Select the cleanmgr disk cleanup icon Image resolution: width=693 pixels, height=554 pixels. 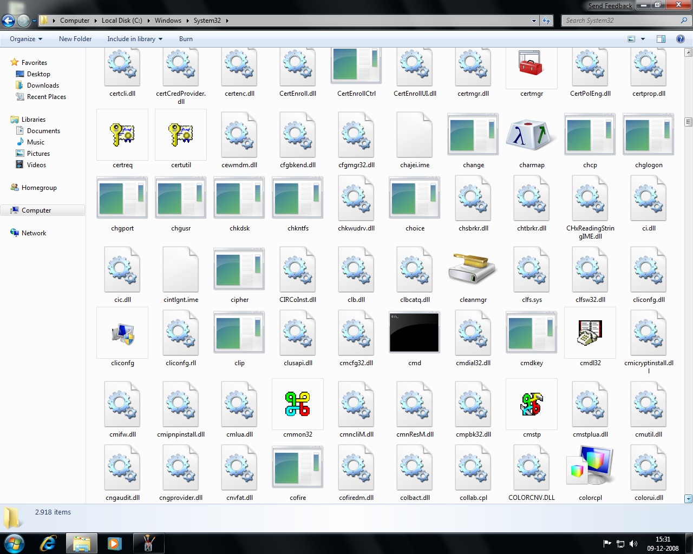(473, 269)
